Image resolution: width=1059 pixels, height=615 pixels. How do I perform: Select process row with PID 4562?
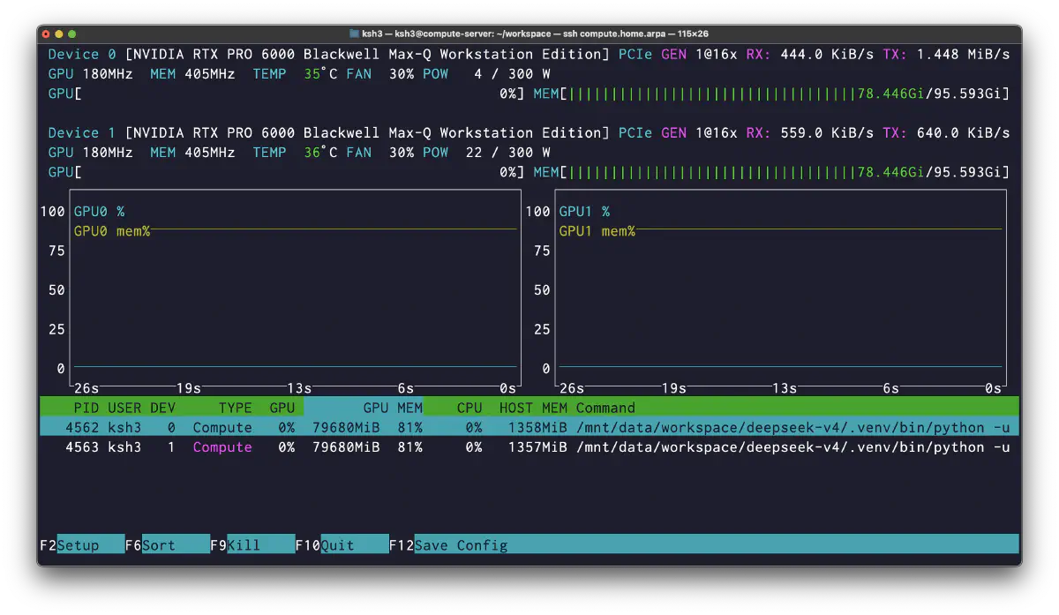click(529, 427)
